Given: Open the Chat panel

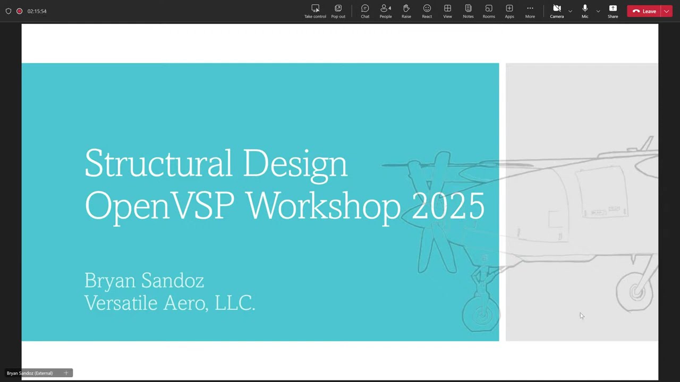Looking at the screenshot, I should tap(365, 11).
